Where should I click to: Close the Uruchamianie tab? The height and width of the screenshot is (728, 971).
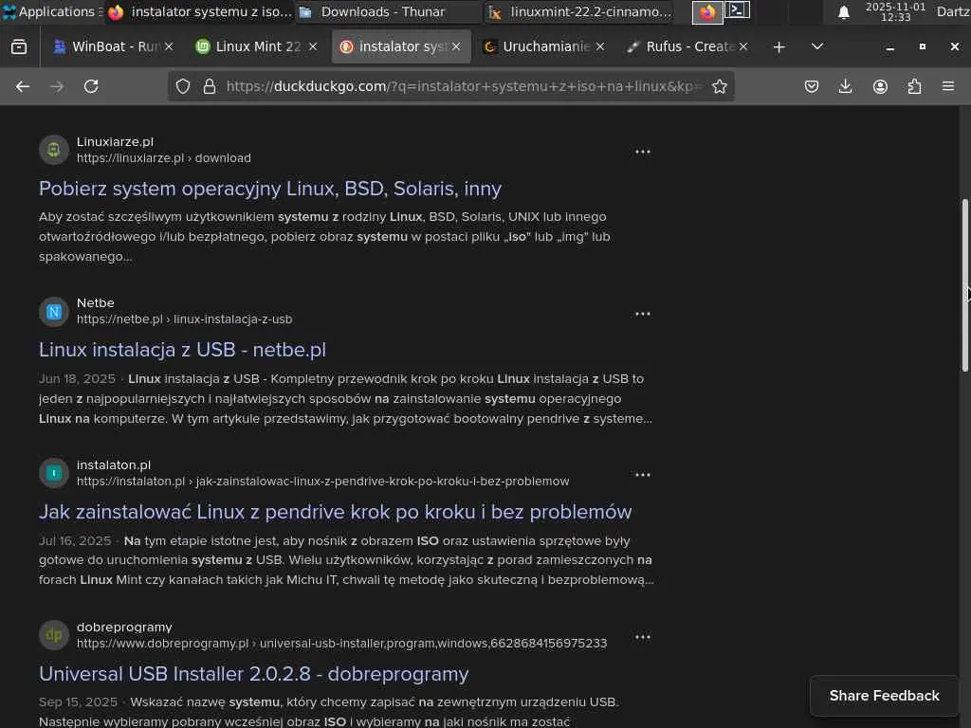(x=600, y=46)
